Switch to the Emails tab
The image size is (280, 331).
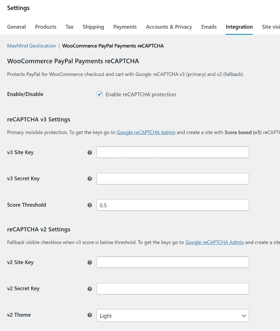click(x=209, y=27)
